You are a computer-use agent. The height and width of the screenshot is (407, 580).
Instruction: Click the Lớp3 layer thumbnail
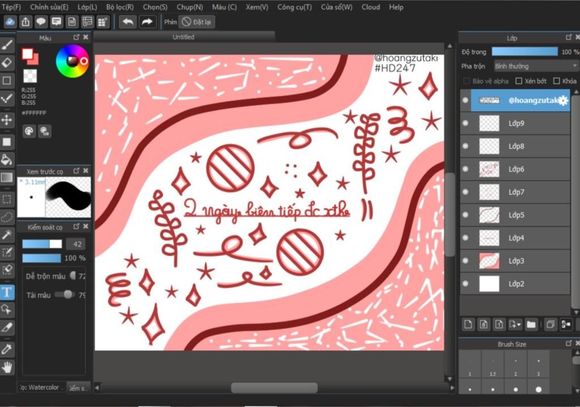[x=489, y=261]
